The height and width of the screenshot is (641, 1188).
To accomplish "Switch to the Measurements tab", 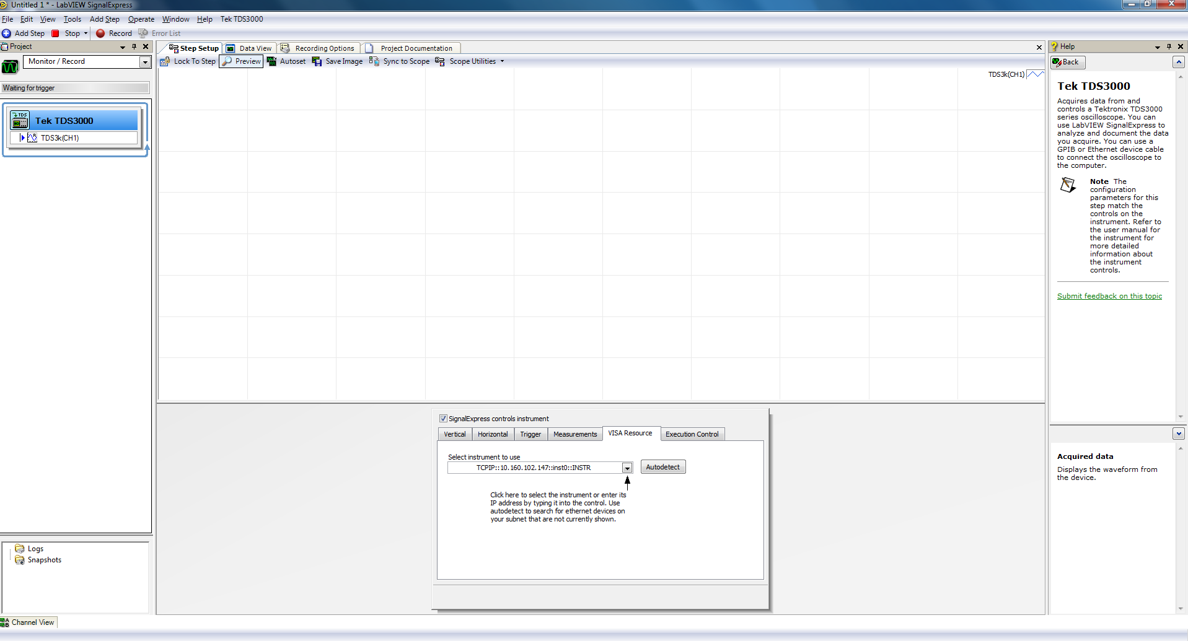I will (x=575, y=434).
